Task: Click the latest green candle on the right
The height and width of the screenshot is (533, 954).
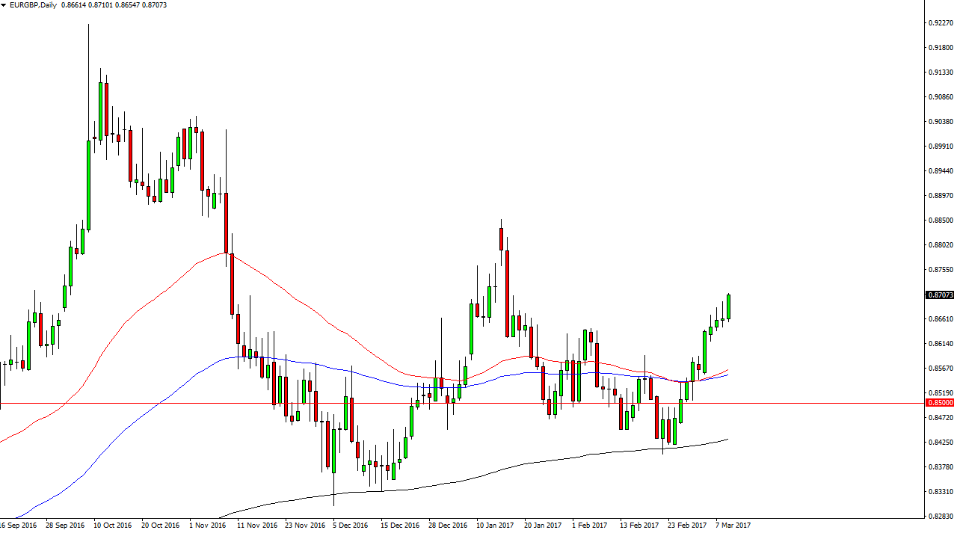Action: [728, 306]
